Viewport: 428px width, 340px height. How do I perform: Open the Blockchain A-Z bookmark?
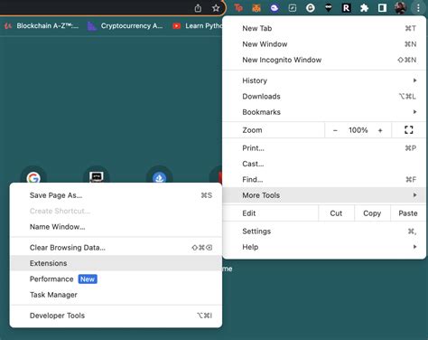point(42,26)
